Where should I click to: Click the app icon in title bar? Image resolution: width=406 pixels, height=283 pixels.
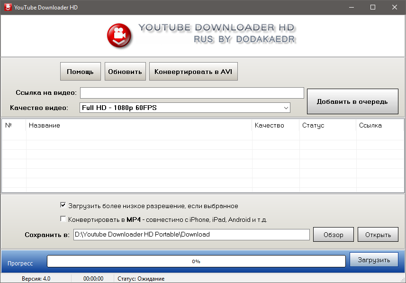coord(8,7)
